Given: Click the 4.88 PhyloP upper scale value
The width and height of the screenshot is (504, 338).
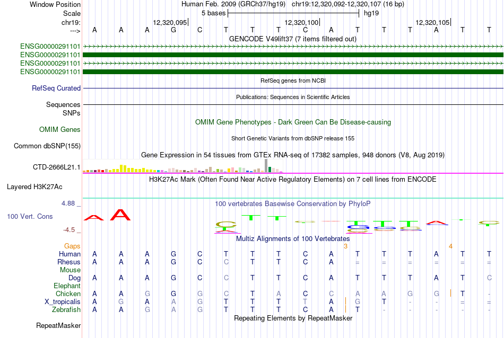Looking at the screenshot, I should [68, 203].
